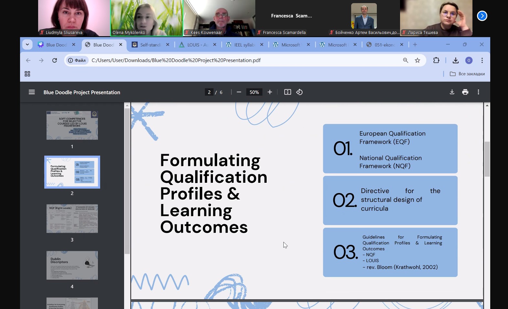Select Liudmyla Sliusareva video tile
The image size is (508, 309).
click(x=74, y=18)
